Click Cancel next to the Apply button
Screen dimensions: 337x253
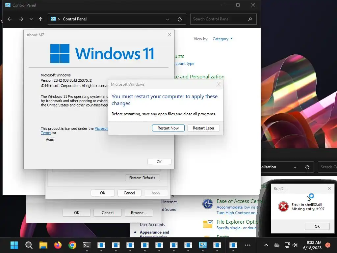coord(129,193)
